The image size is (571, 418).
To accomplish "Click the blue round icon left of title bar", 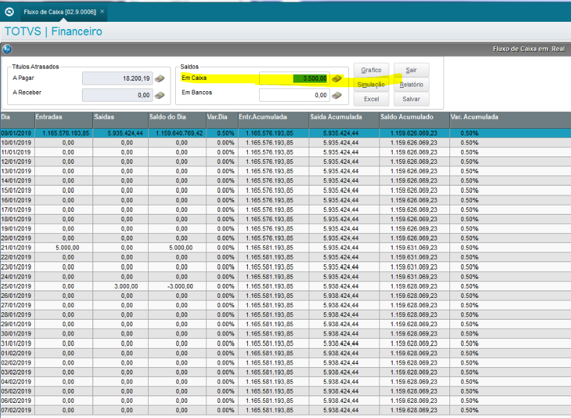I will [x=7, y=49].
